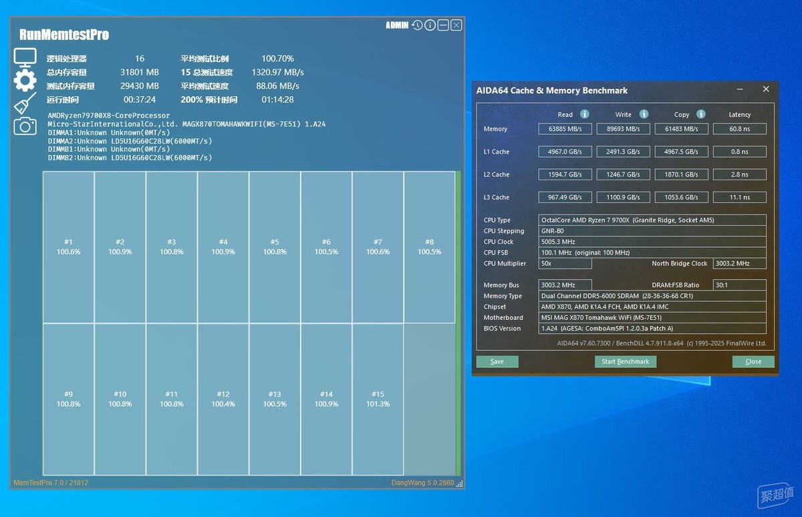Click DangWang 5.0.2860 status text
The width and height of the screenshot is (802, 517).
[422, 482]
